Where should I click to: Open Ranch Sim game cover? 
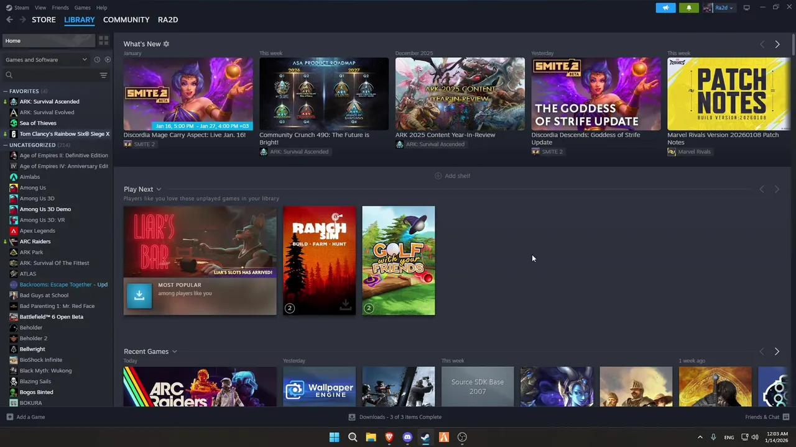(x=319, y=261)
